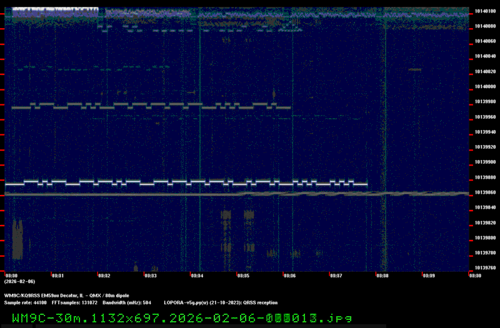
Task: Click the 10139760 frequency label
Action: (485, 268)
